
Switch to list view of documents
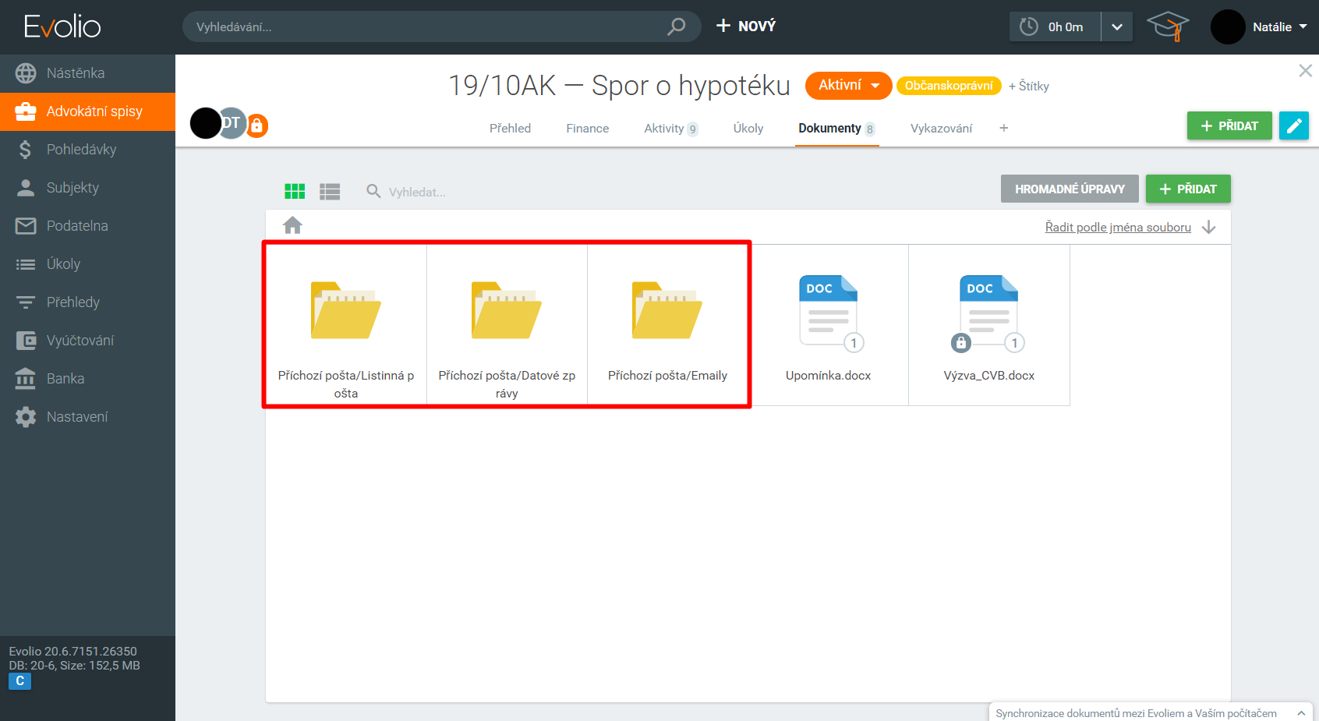[330, 192]
